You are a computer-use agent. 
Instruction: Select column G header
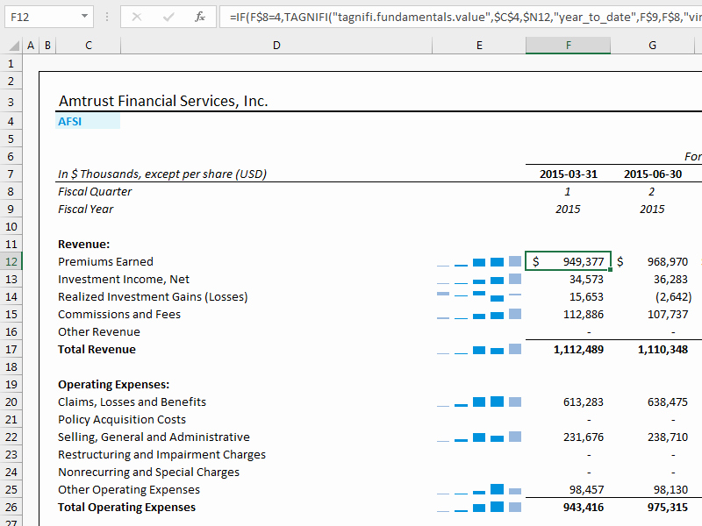pos(652,46)
